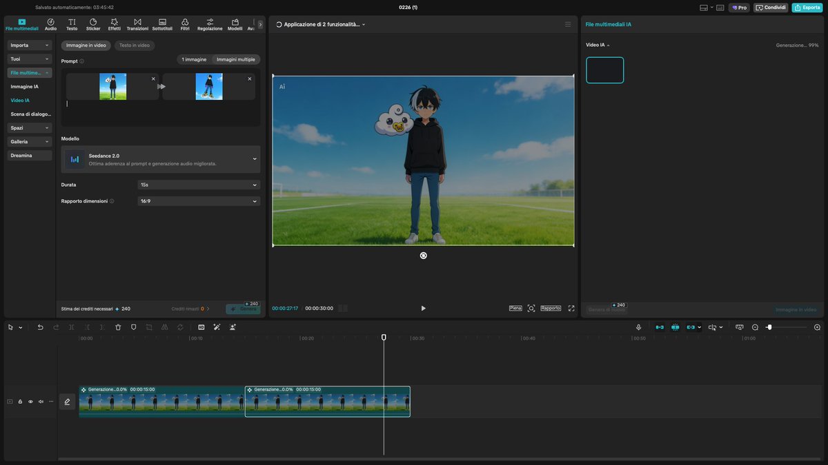
Task: Click the undo arrow in timeline toolbar
Action: (x=40, y=327)
